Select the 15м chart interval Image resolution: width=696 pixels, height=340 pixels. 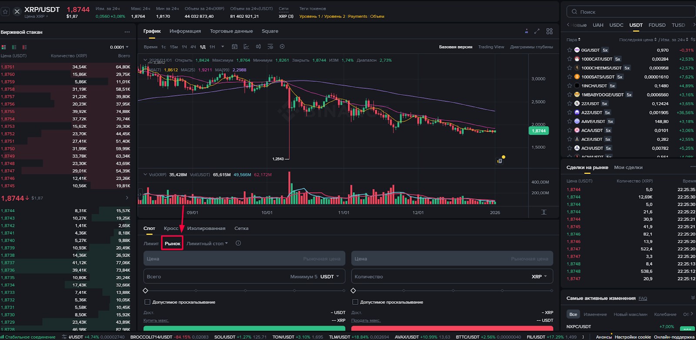(174, 47)
